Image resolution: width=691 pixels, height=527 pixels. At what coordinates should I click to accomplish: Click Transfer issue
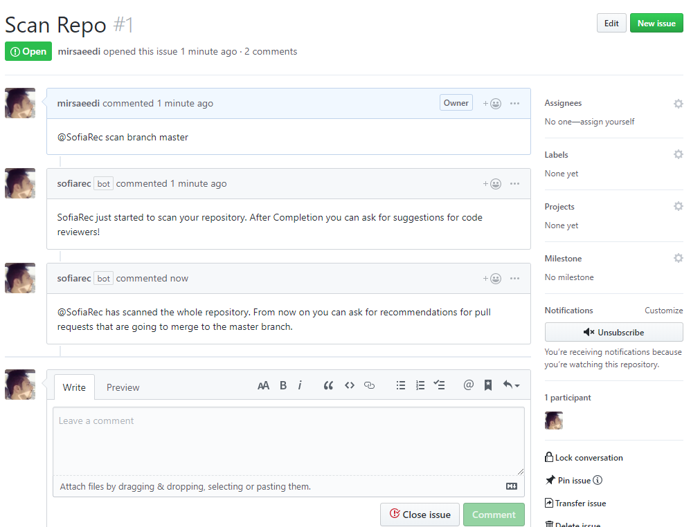(575, 503)
